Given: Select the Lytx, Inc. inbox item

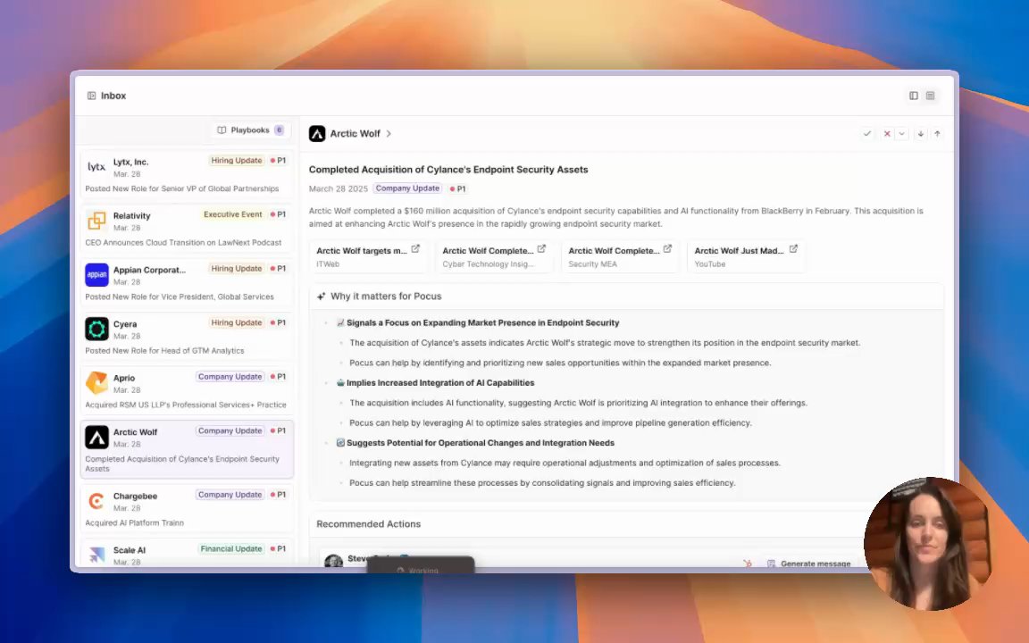Looking at the screenshot, I should coord(187,174).
